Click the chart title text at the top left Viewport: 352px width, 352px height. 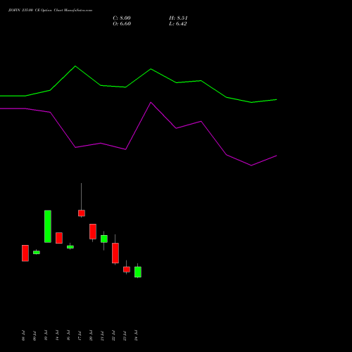coord(50,11)
